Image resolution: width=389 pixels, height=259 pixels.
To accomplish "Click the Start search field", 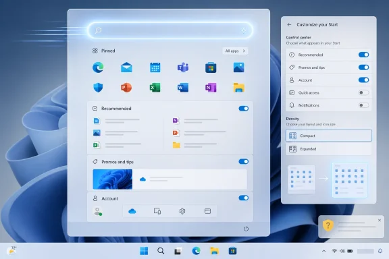I will pos(170,30).
